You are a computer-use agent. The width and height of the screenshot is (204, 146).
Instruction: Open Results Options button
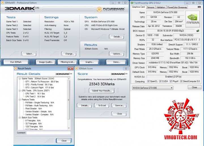click(x=117, y=54)
